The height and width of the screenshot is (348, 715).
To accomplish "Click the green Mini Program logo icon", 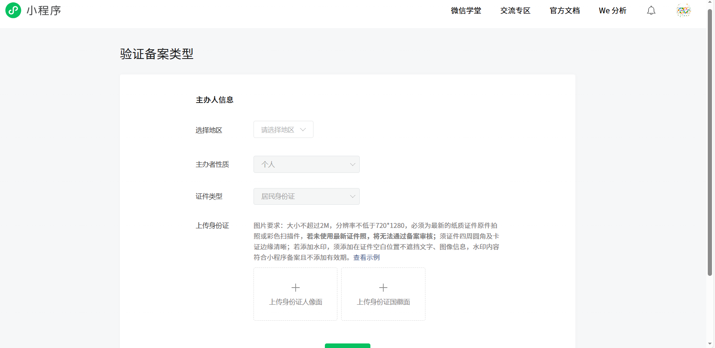I will 13,10.
